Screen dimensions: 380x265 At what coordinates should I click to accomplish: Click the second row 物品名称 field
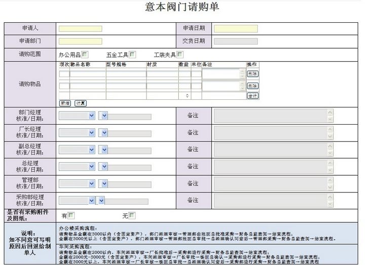88,86
